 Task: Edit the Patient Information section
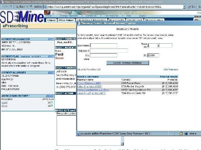pos(51,39)
